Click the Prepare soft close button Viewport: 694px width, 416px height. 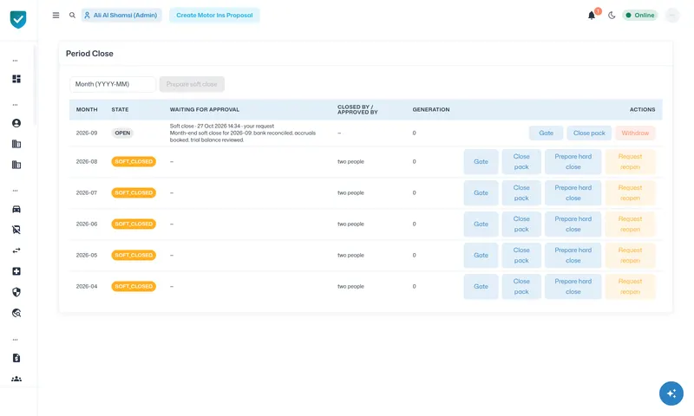(x=192, y=84)
